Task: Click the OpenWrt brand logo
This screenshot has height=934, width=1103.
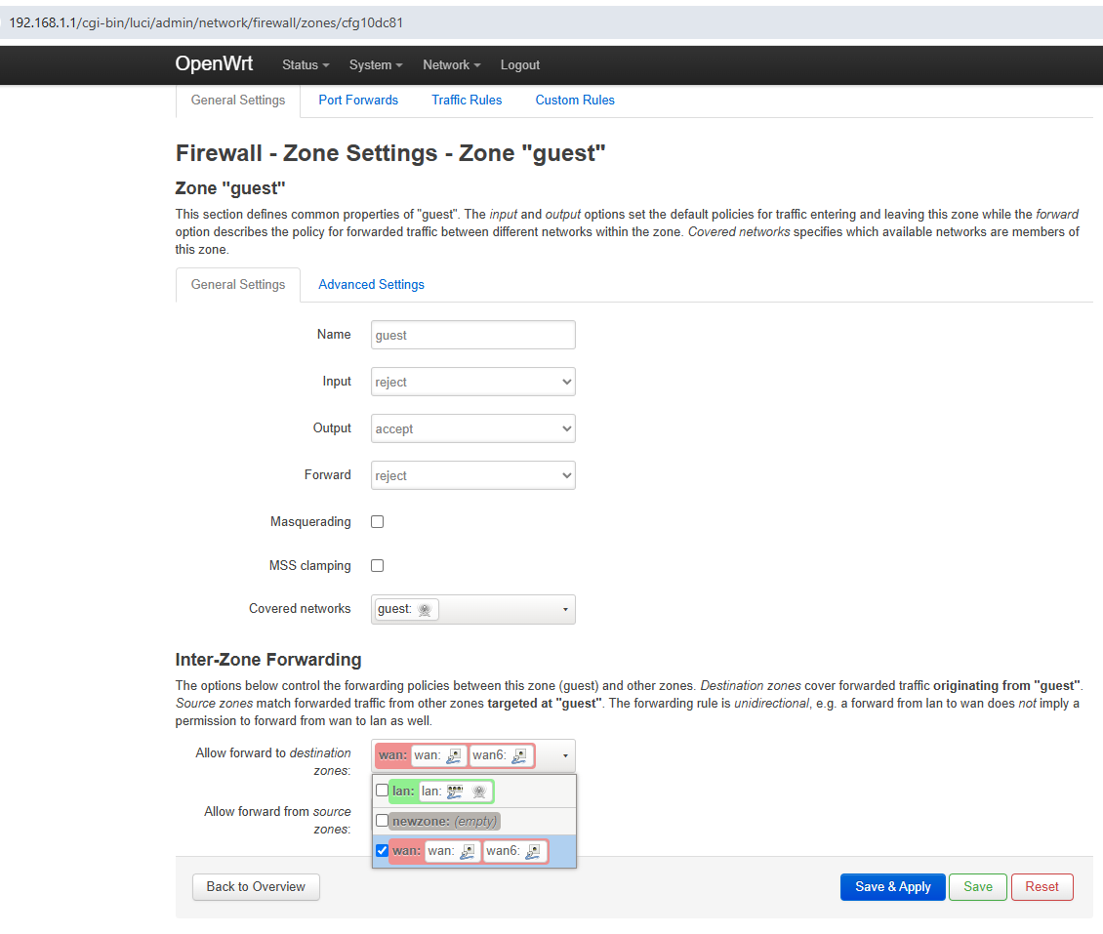Action: 214,64
